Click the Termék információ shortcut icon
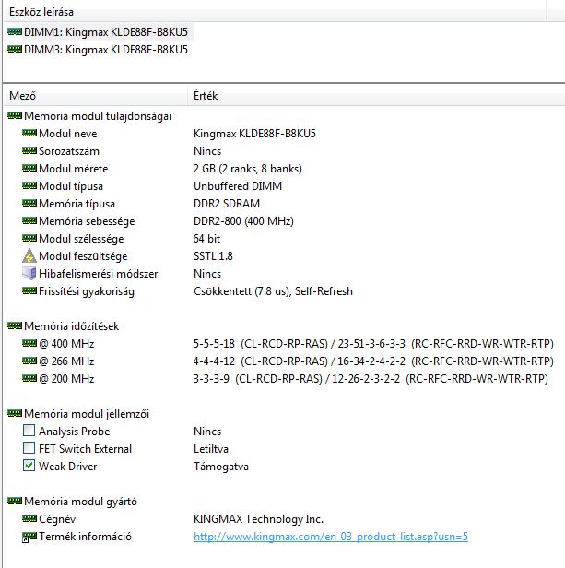565x568 pixels. 29,537
